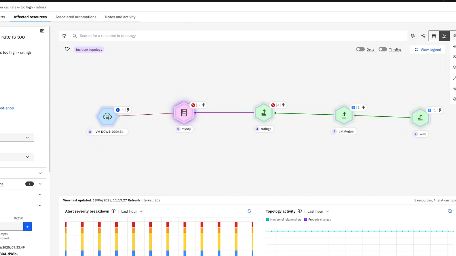
Task: Switch to table view icon
Action: pyautogui.click(x=434, y=36)
